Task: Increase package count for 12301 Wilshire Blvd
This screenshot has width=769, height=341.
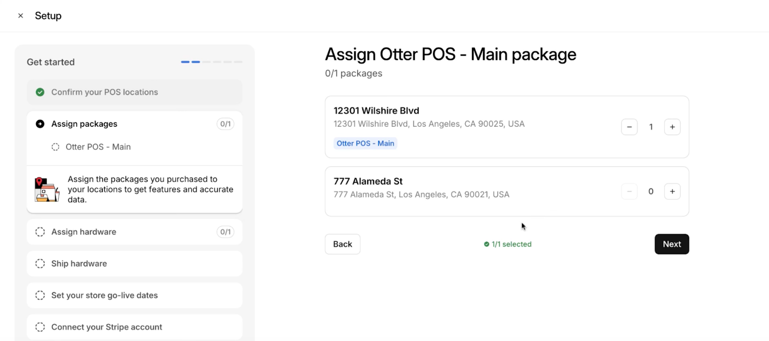Action: click(x=672, y=127)
